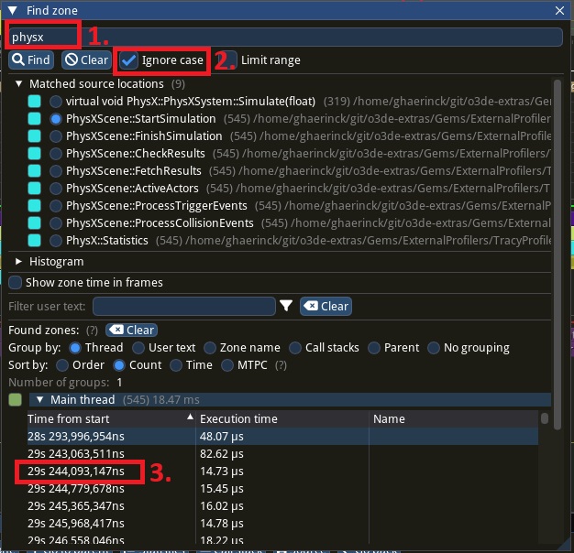
Task: Sort by the Execution time column
Action: tap(238, 418)
